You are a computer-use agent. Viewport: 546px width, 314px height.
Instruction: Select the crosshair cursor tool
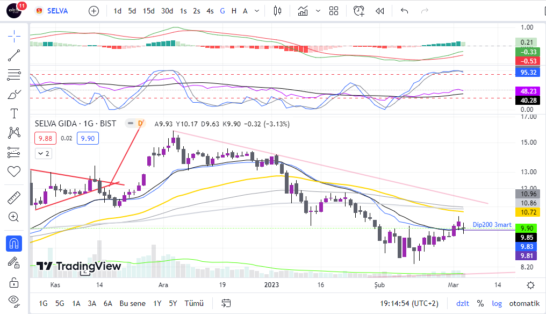(14, 36)
